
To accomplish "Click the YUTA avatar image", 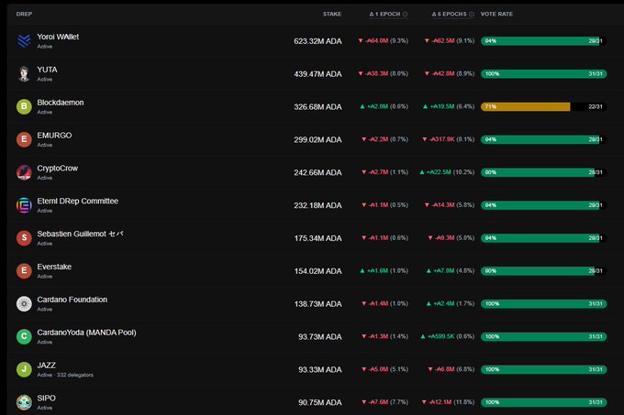I will [x=24, y=74].
